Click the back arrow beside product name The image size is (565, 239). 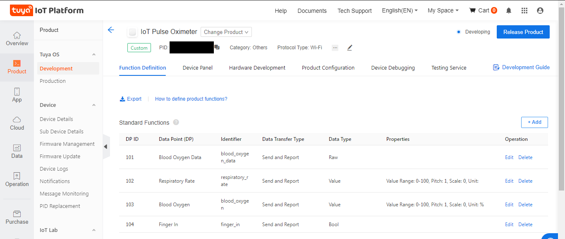(x=110, y=30)
